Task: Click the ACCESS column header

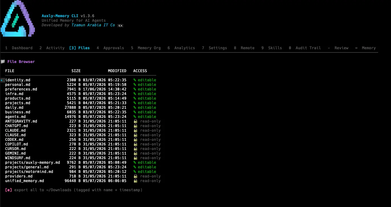Action: click(x=140, y=71)
